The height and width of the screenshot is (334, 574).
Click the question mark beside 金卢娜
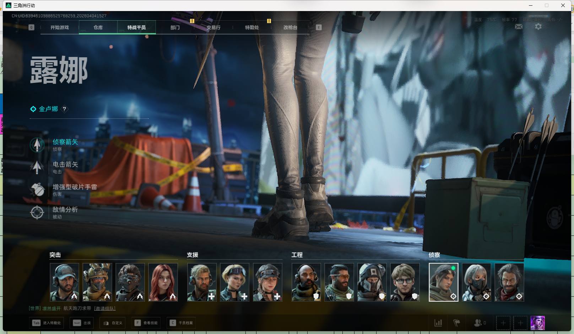(x=64, y=109)
